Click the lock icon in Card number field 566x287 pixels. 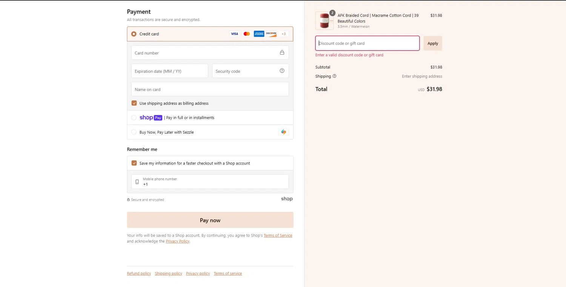point(282,52)
